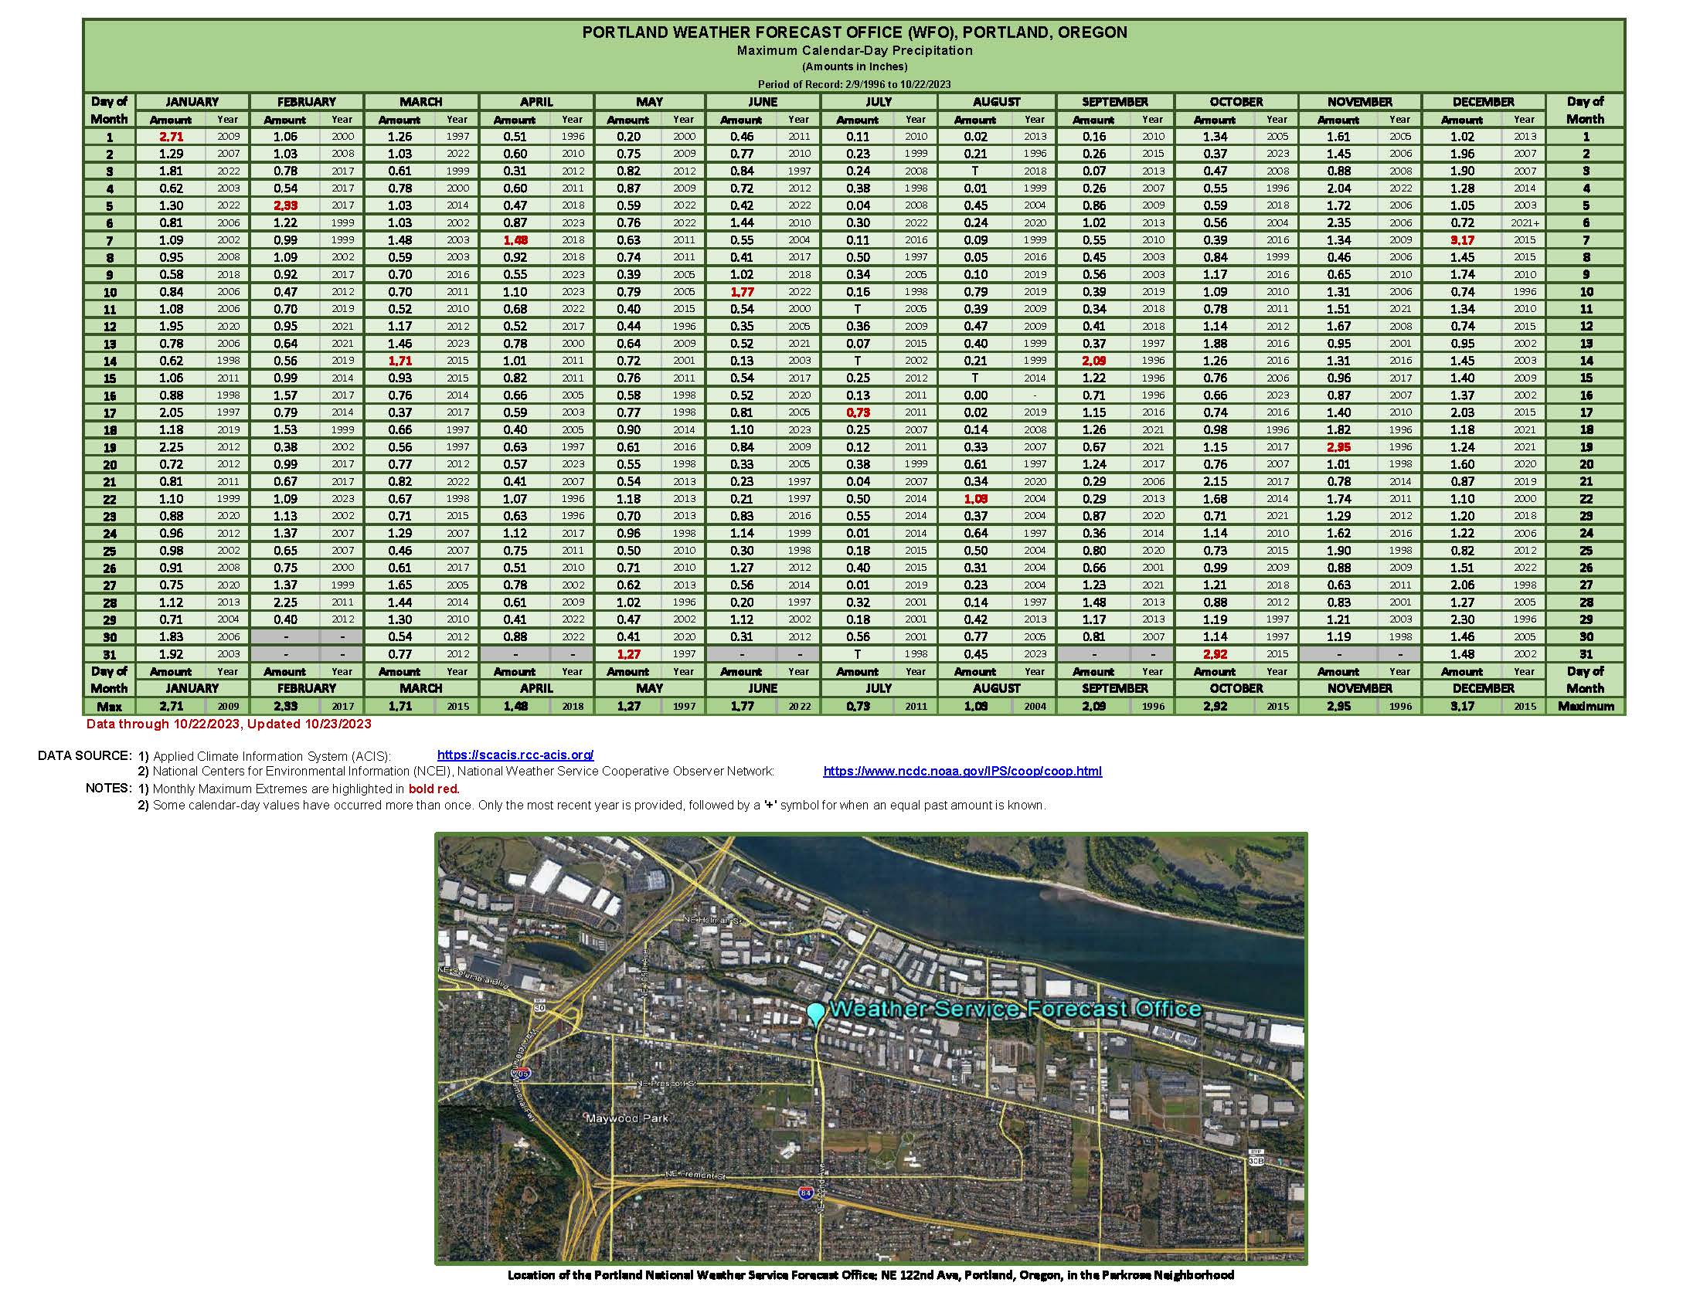Click the Max row label at table bottom
Image resolution: width=1700 pixels, height=1313 pixels.
click(x=109, y=706)
